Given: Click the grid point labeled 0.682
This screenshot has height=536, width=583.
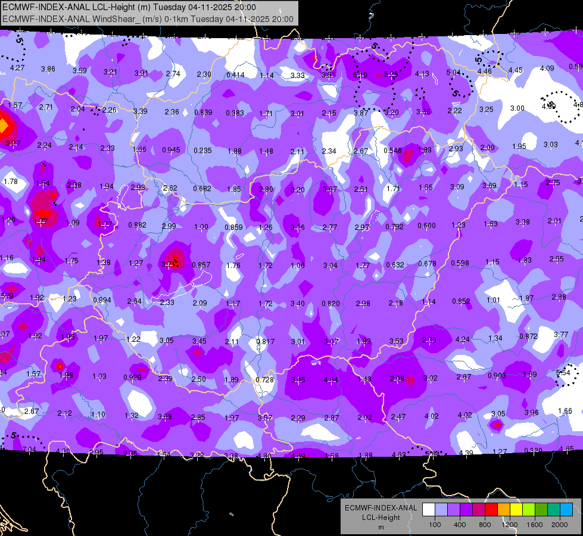Looking at the screenshot, I should click(202, 189).
